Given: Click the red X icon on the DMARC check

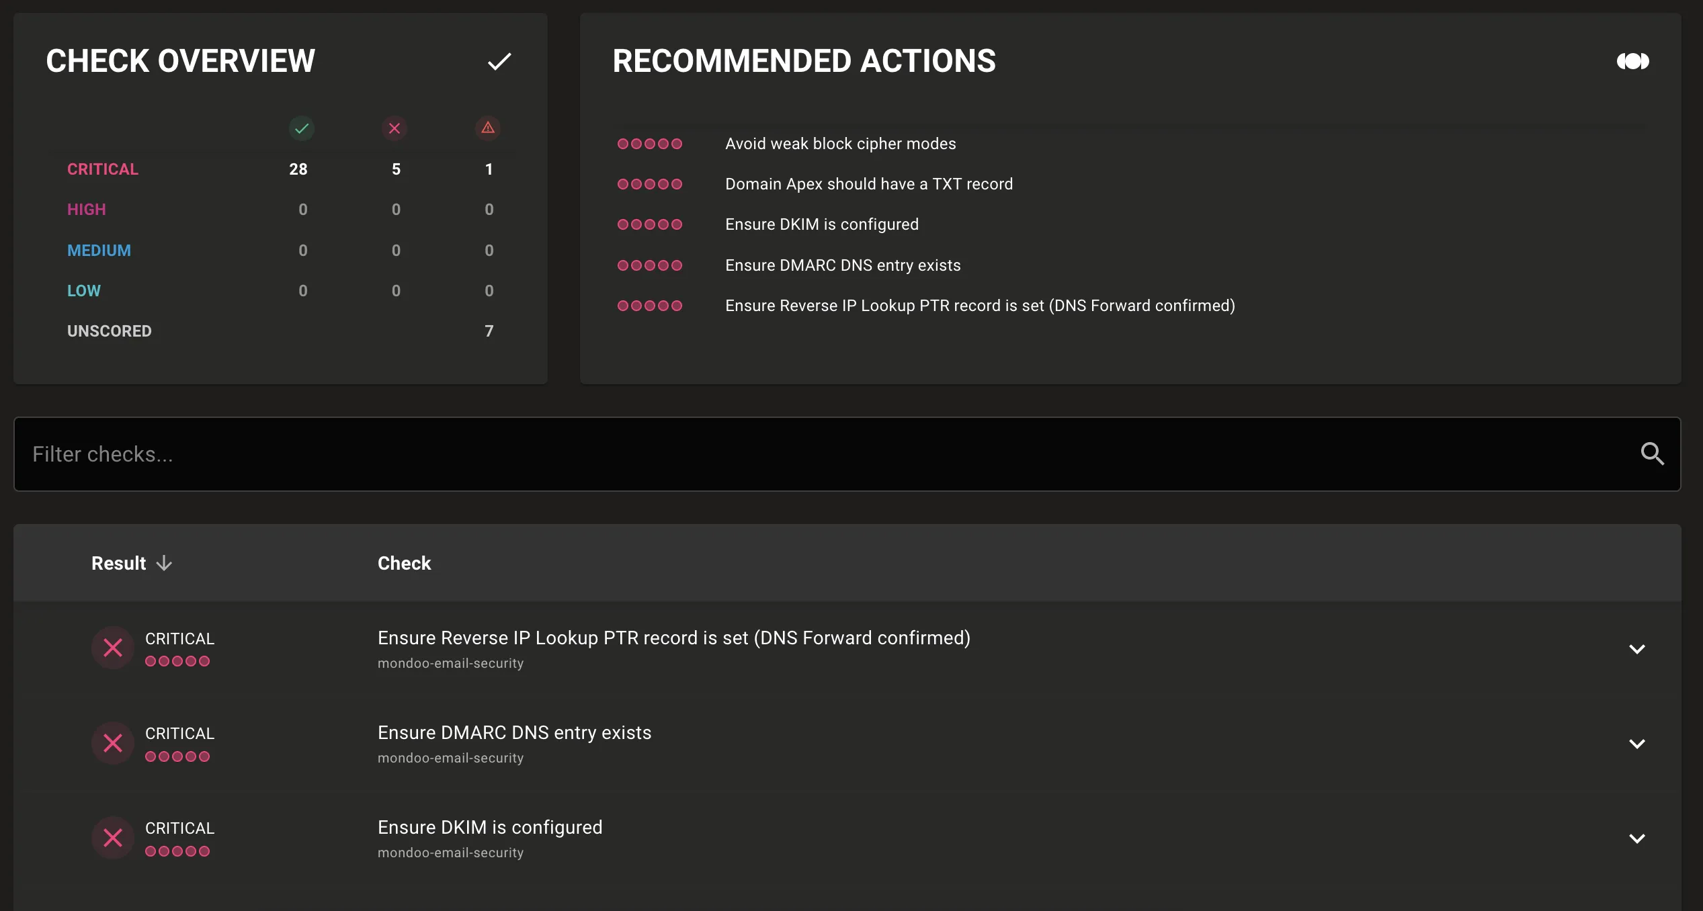Looking at the screenshot, I should pos(112,743).
